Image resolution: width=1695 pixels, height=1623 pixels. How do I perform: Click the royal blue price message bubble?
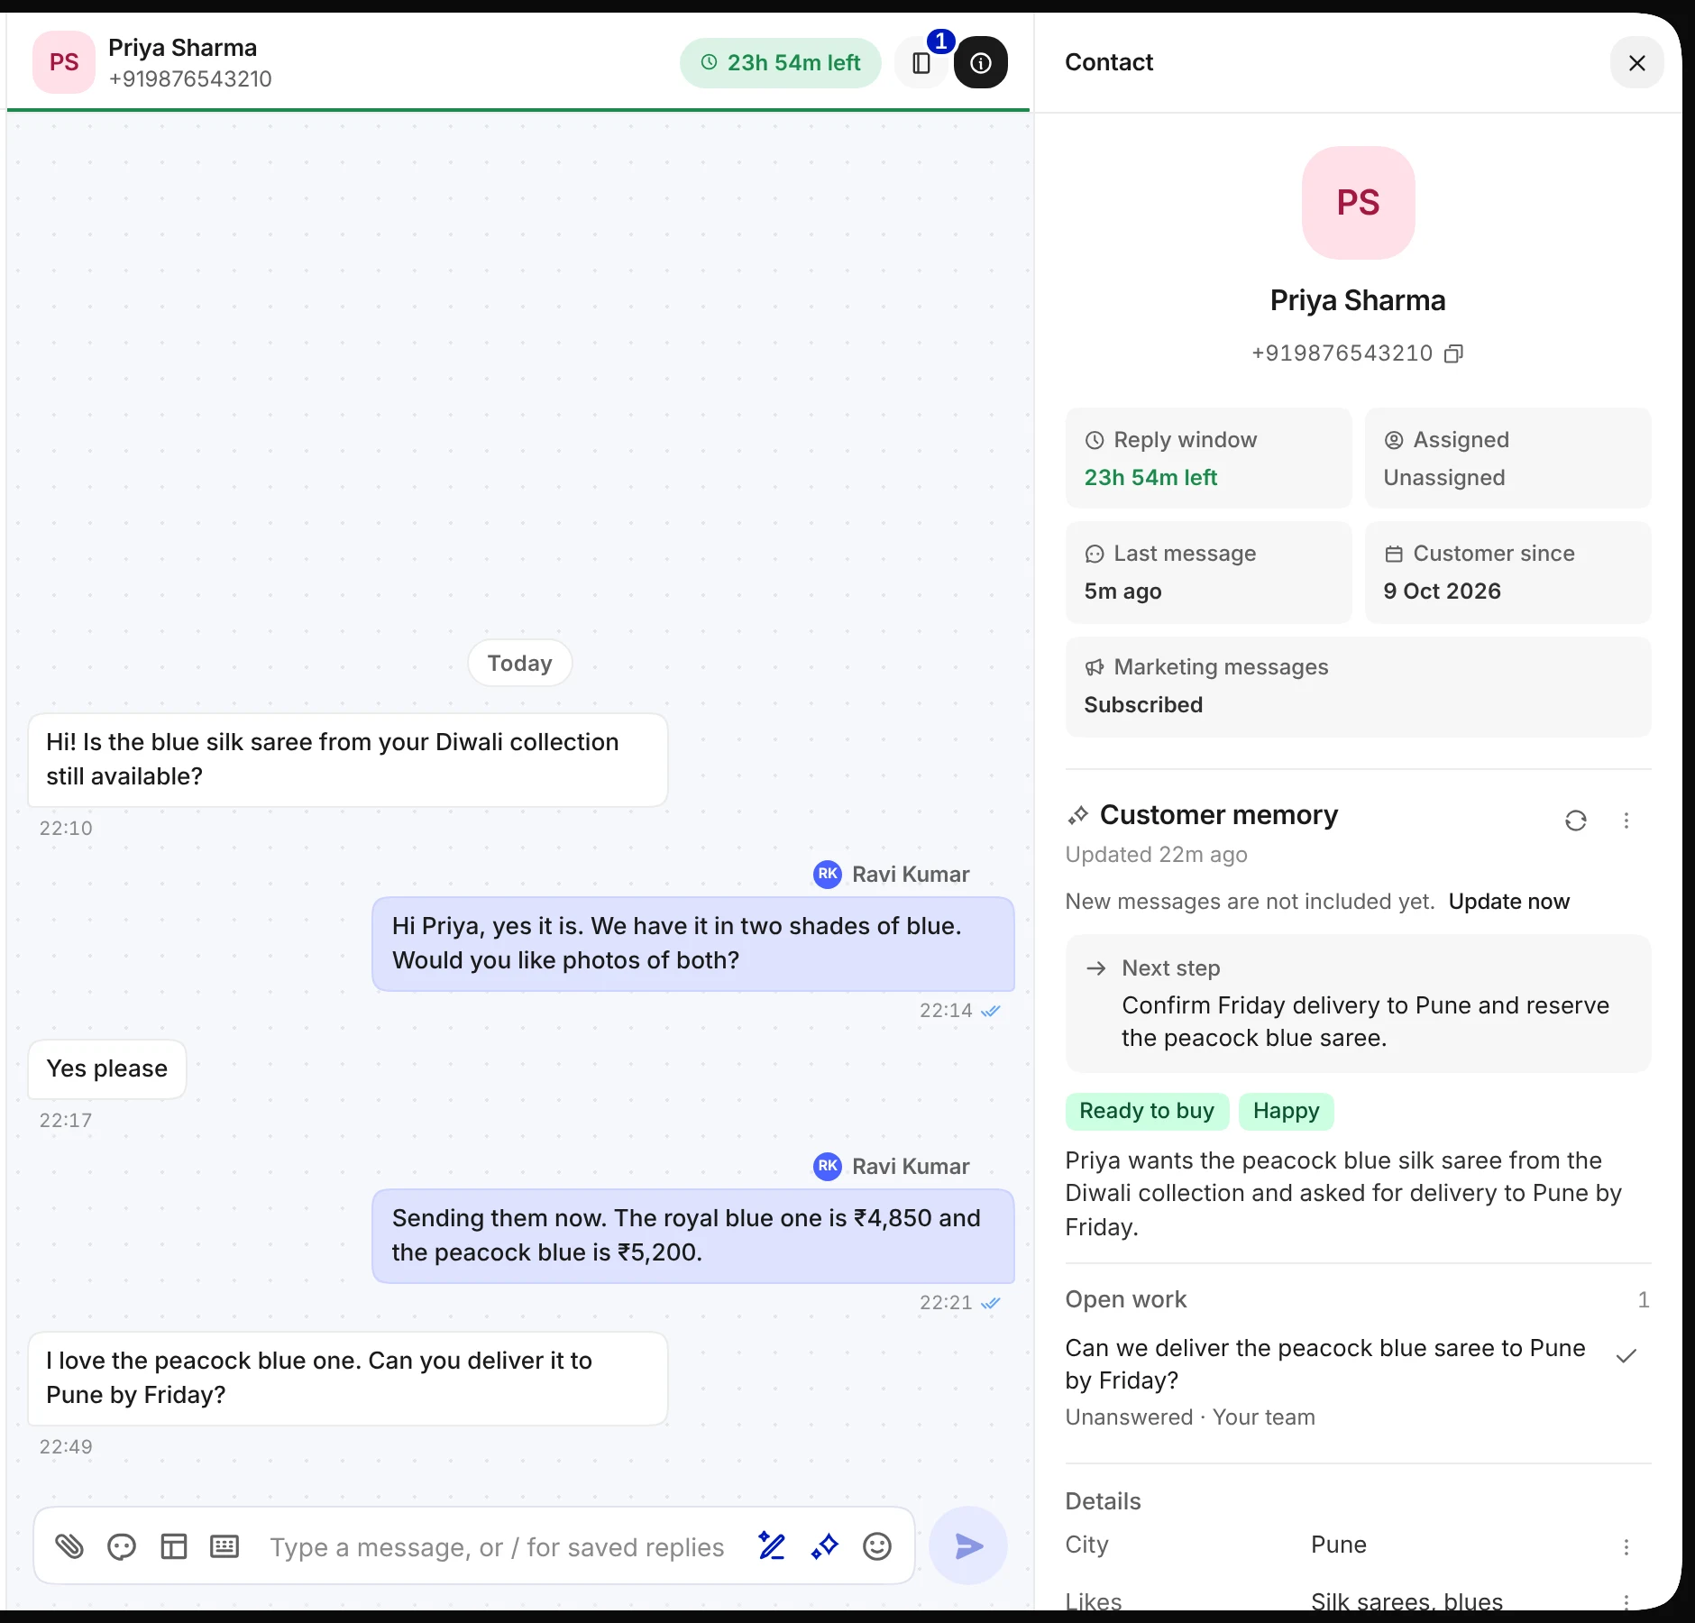click(693, 1235)
